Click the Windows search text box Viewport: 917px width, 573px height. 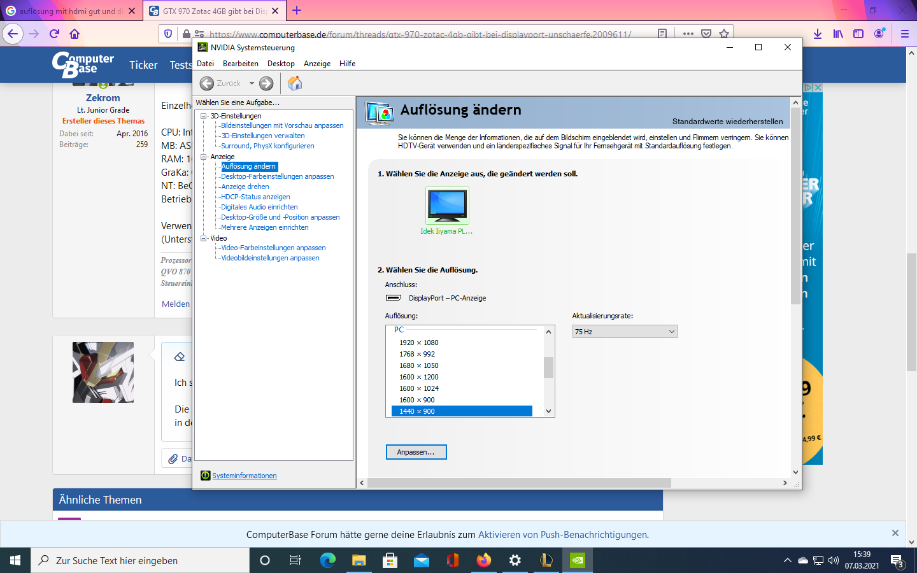point(140,560)
